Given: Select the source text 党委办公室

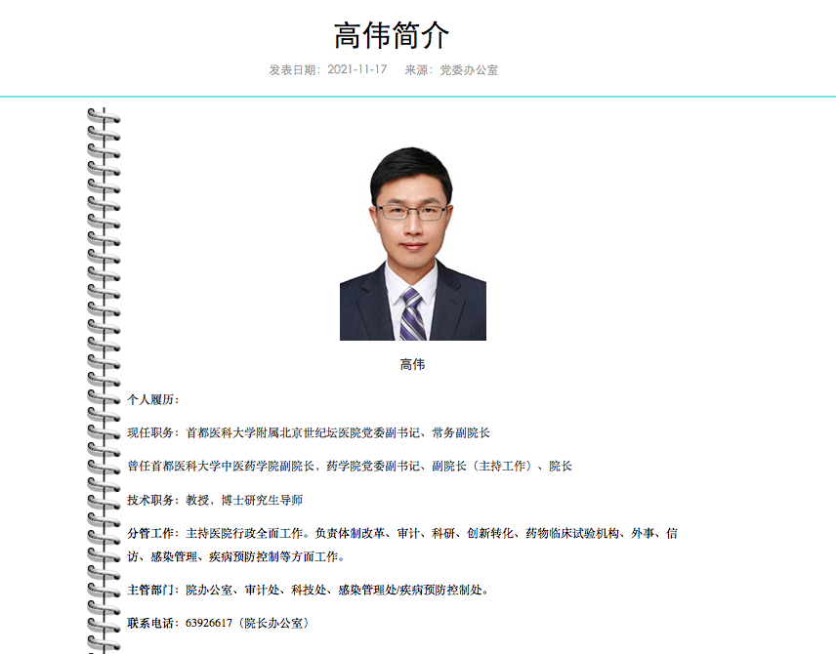Looking at the screenshot, I should tap(469, 70).
